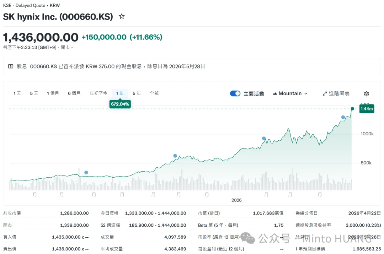Image resolution: width=384 pixels, height=254 pixels.
Task: Click 賣出價 value 1,436,000.00 x --
Action: pos(70,249)
